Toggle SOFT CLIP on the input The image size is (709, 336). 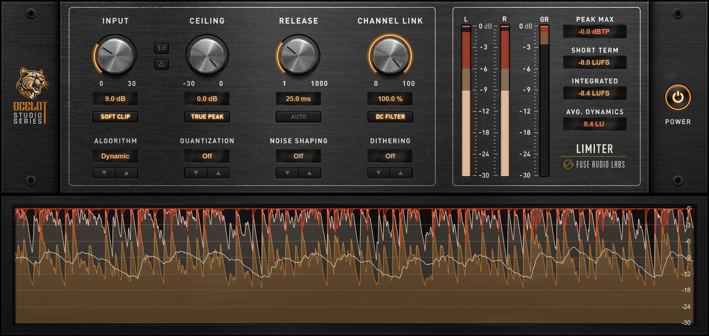tap(115, 117)
